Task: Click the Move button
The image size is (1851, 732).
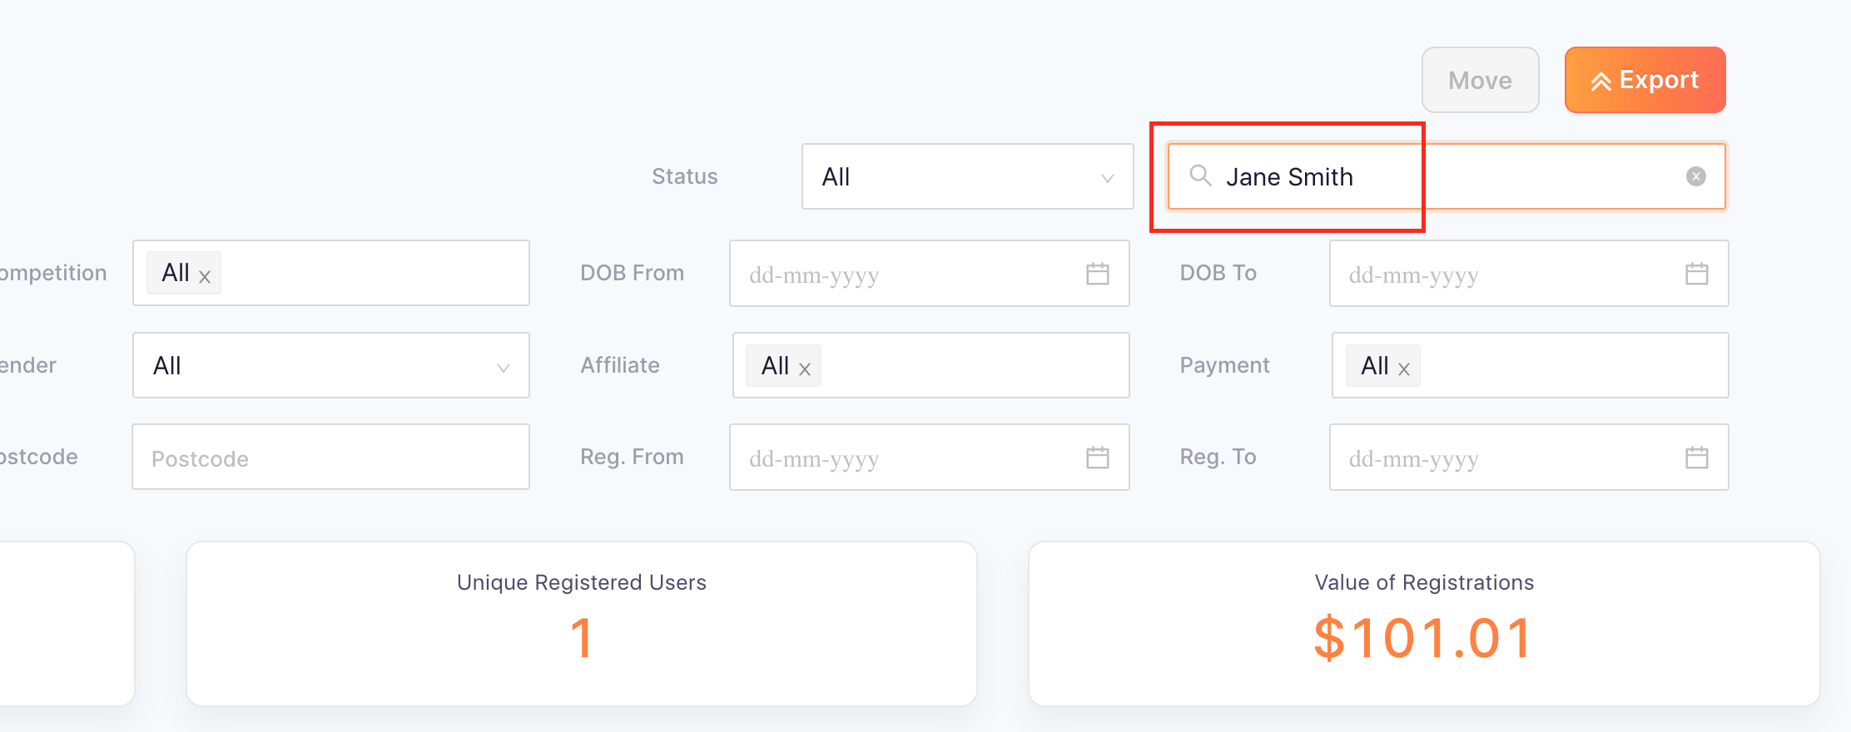Action: pyautogui.click(x=1480, y=80)
